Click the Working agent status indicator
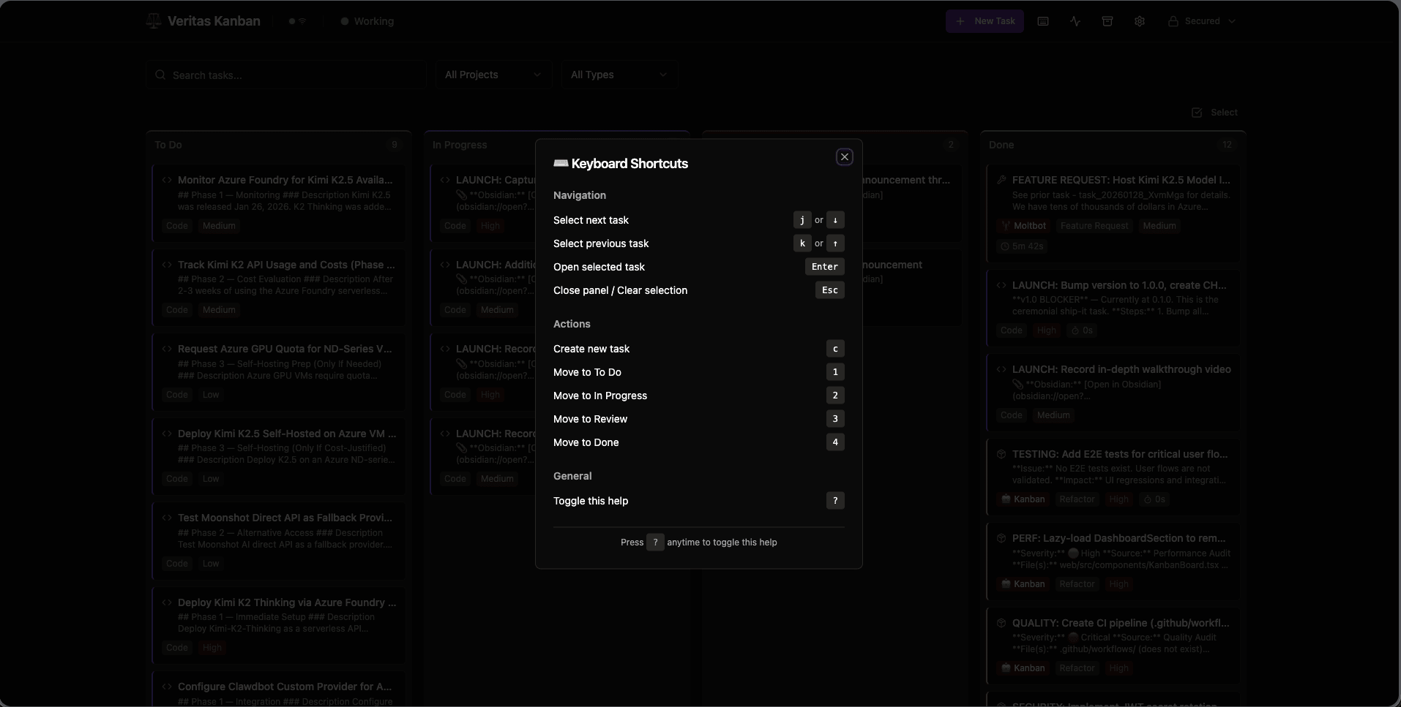 (367, 21)
